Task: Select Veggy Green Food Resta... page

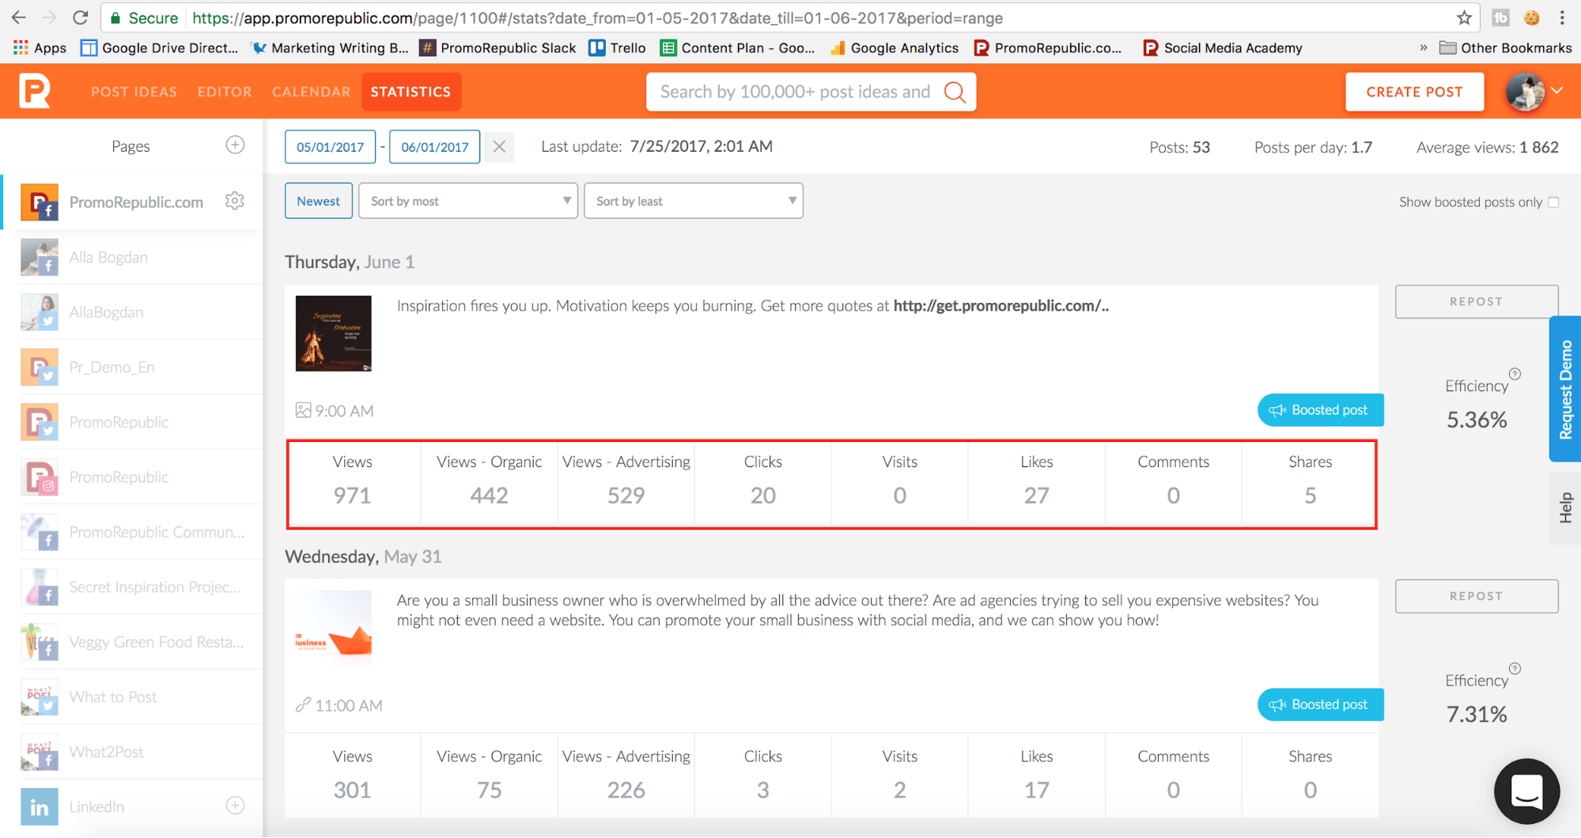Action: point(132,642)
